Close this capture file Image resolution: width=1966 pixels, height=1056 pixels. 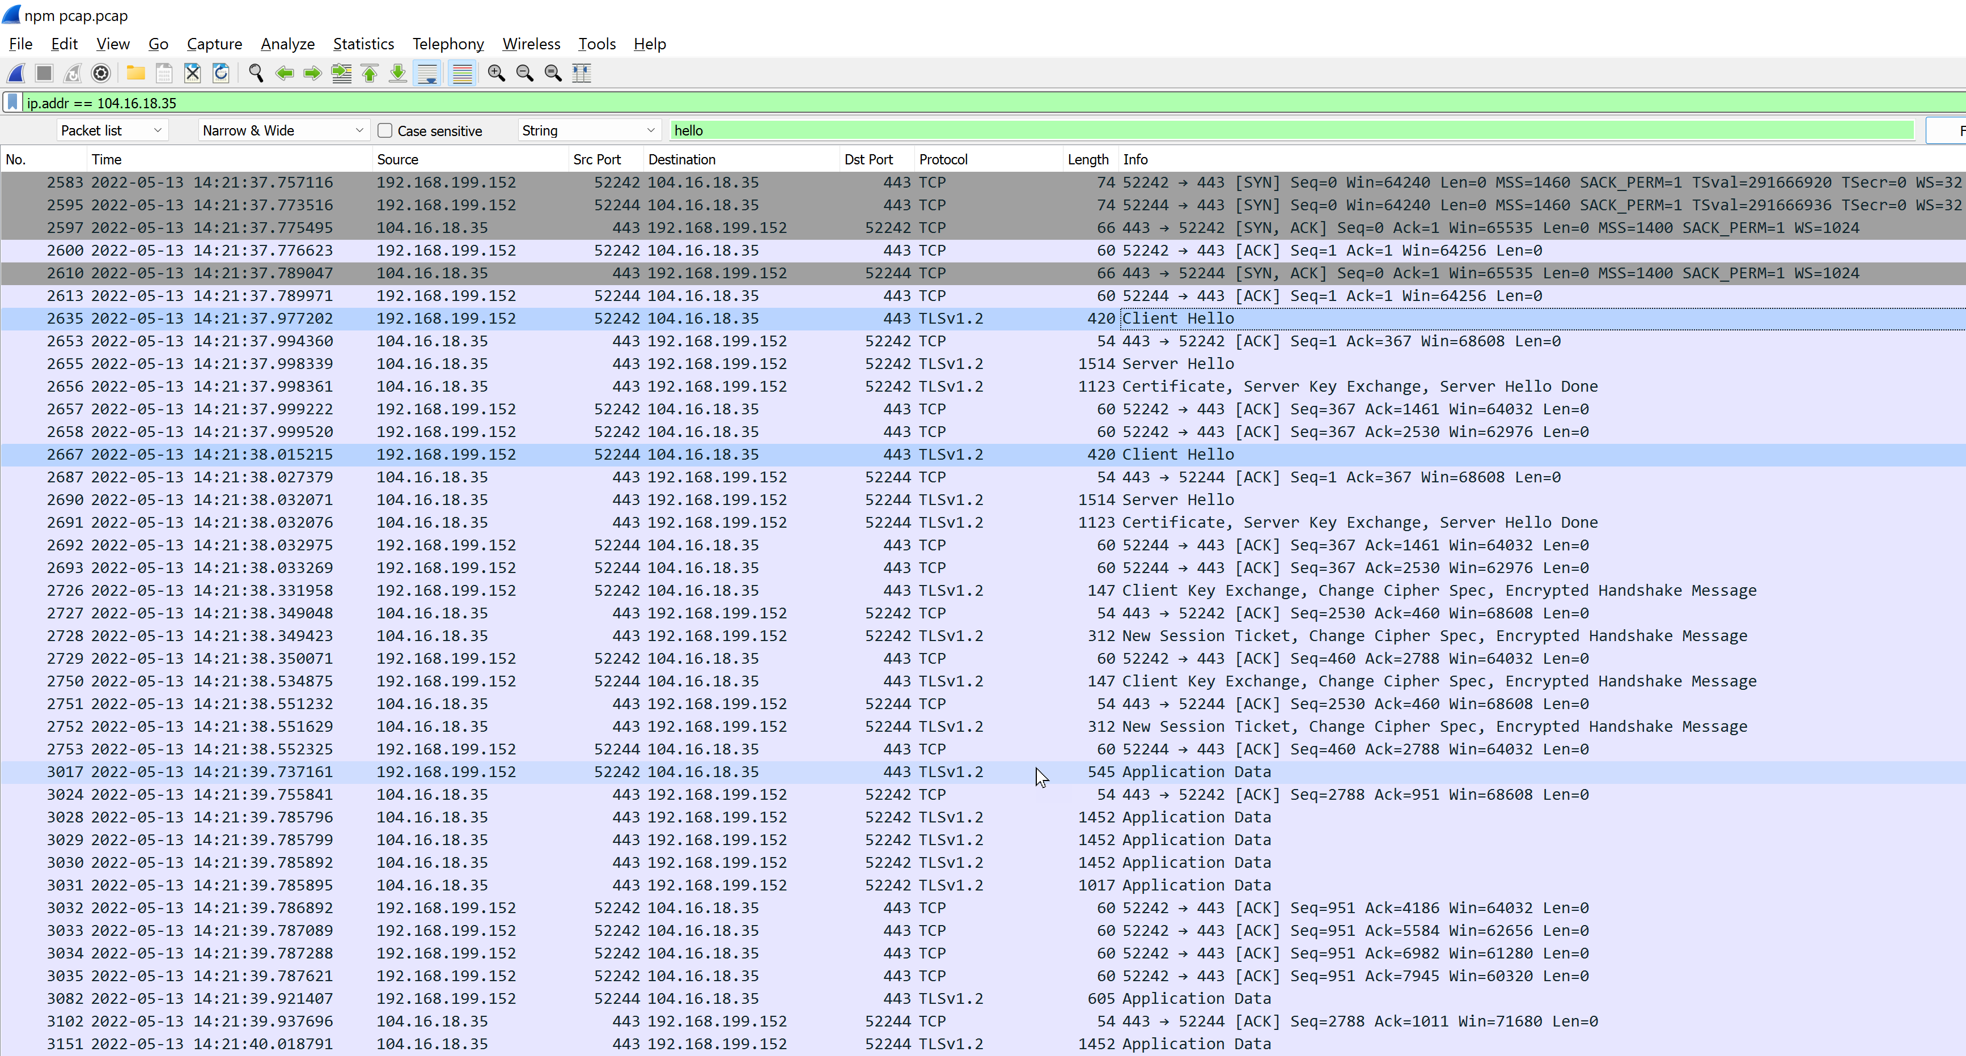point(192,73)
